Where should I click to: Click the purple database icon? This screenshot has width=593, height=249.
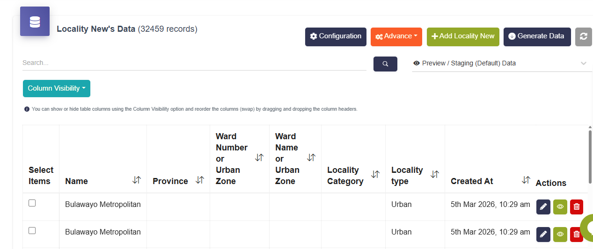pyautogui.click(x=35, y=21)
